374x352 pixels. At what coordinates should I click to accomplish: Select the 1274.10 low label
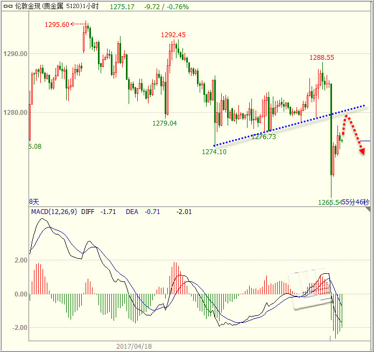pyautogui.click(x=214, y=152)
